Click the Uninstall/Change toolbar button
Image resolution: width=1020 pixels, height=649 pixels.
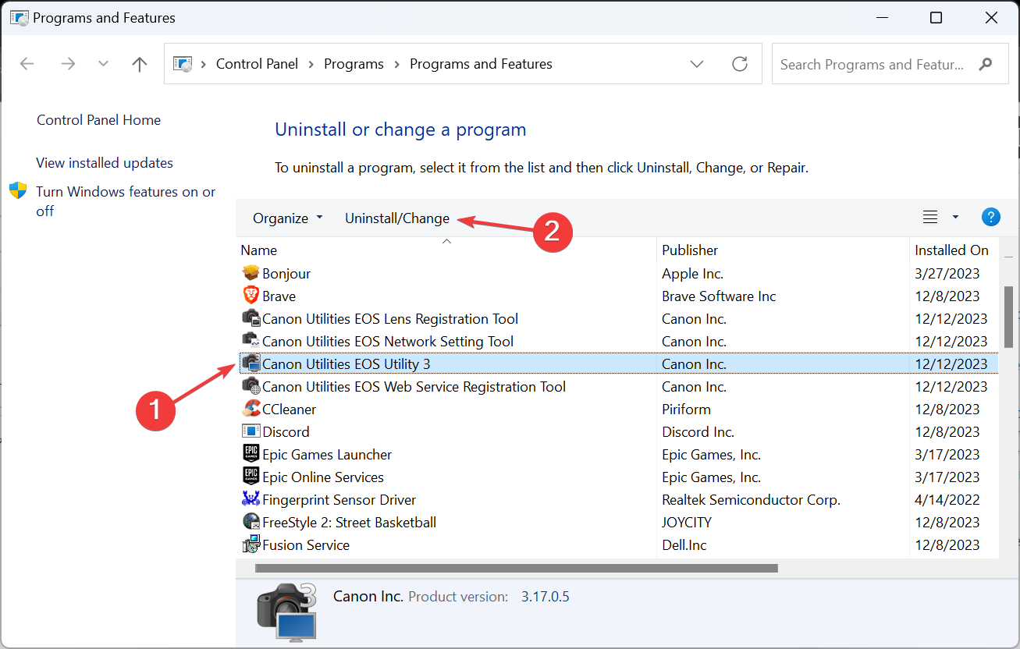397,218
